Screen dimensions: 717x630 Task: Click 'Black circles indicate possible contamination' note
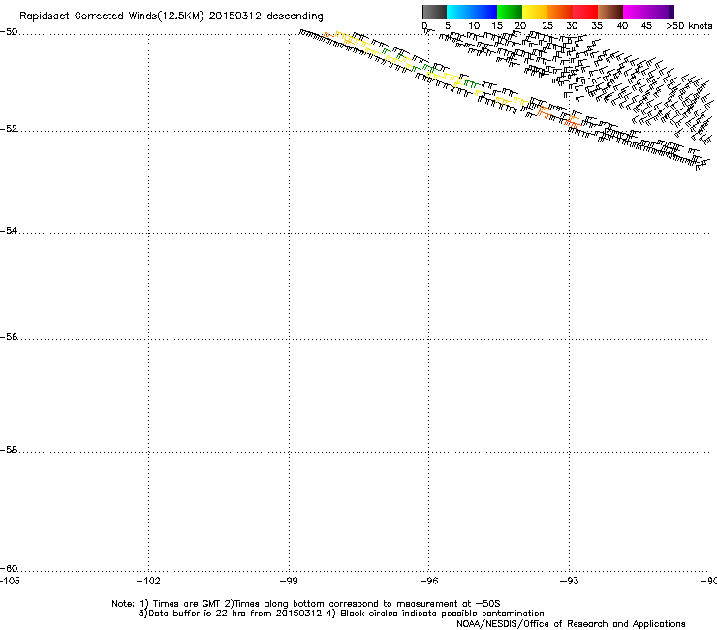[442, 614]
